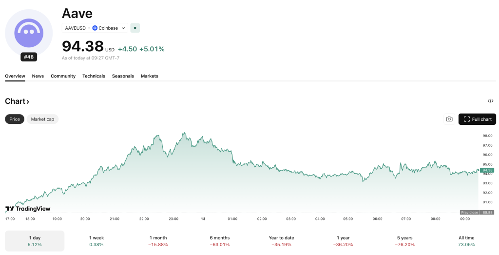This screenshot has width=499, height=255.
Task: Select the 1 month range
Action: point(158,241)
